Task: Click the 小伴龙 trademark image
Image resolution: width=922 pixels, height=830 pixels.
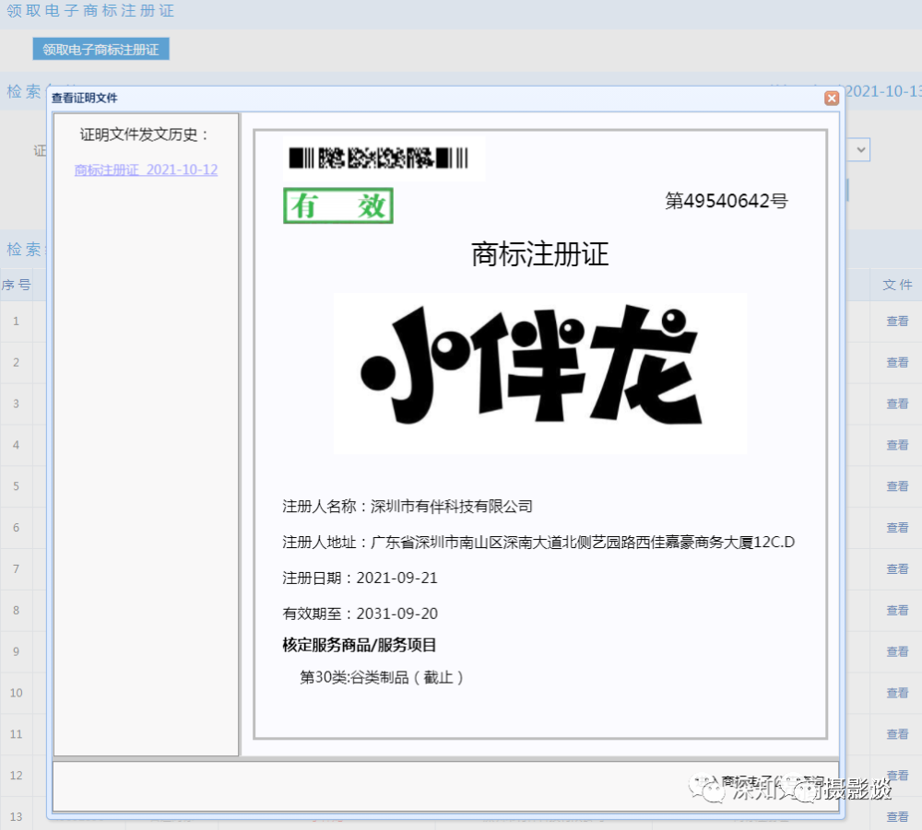Action: (x=540, y=374)
